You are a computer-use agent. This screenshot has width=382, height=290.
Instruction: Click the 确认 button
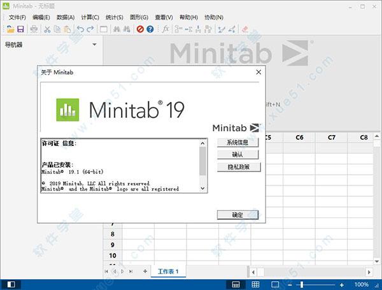tap(237, 155)
